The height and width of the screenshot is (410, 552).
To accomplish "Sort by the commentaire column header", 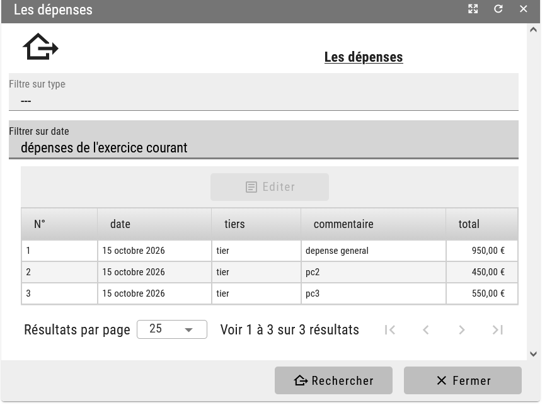I will (x=374, y=224).
